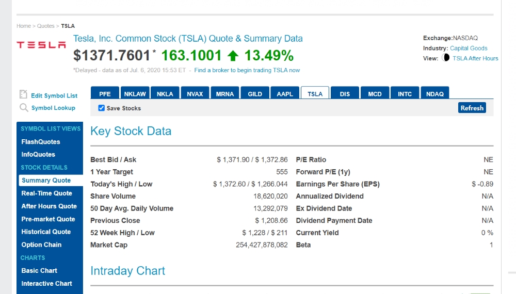This screenshot has width=516, height=294.
Task: Click the Edit Symbol List document icon
Action: 23,94
